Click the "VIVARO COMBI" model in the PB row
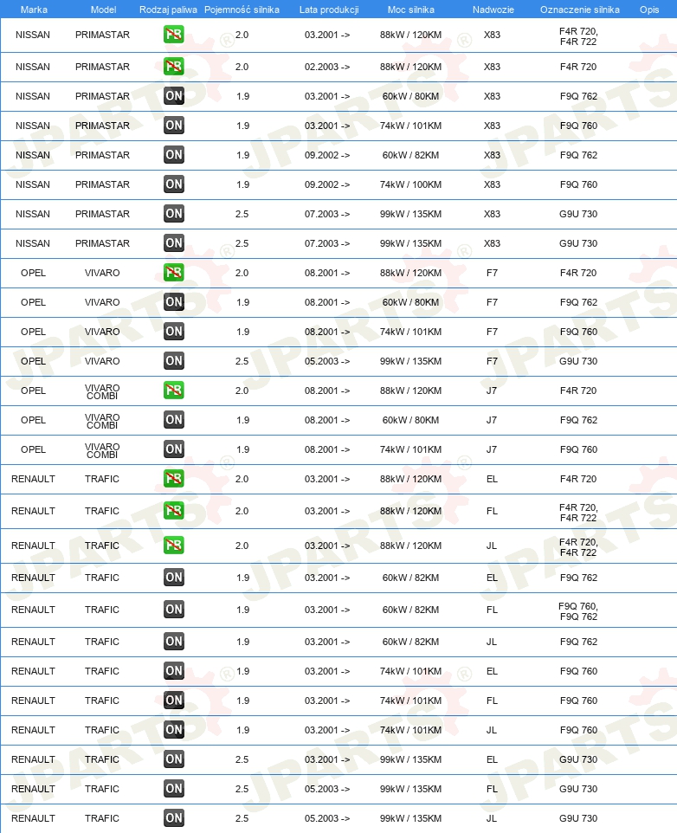 pos(102,392)
